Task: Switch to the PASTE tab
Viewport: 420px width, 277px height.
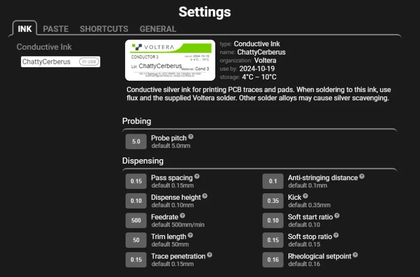Action: [x=56, y=29]
